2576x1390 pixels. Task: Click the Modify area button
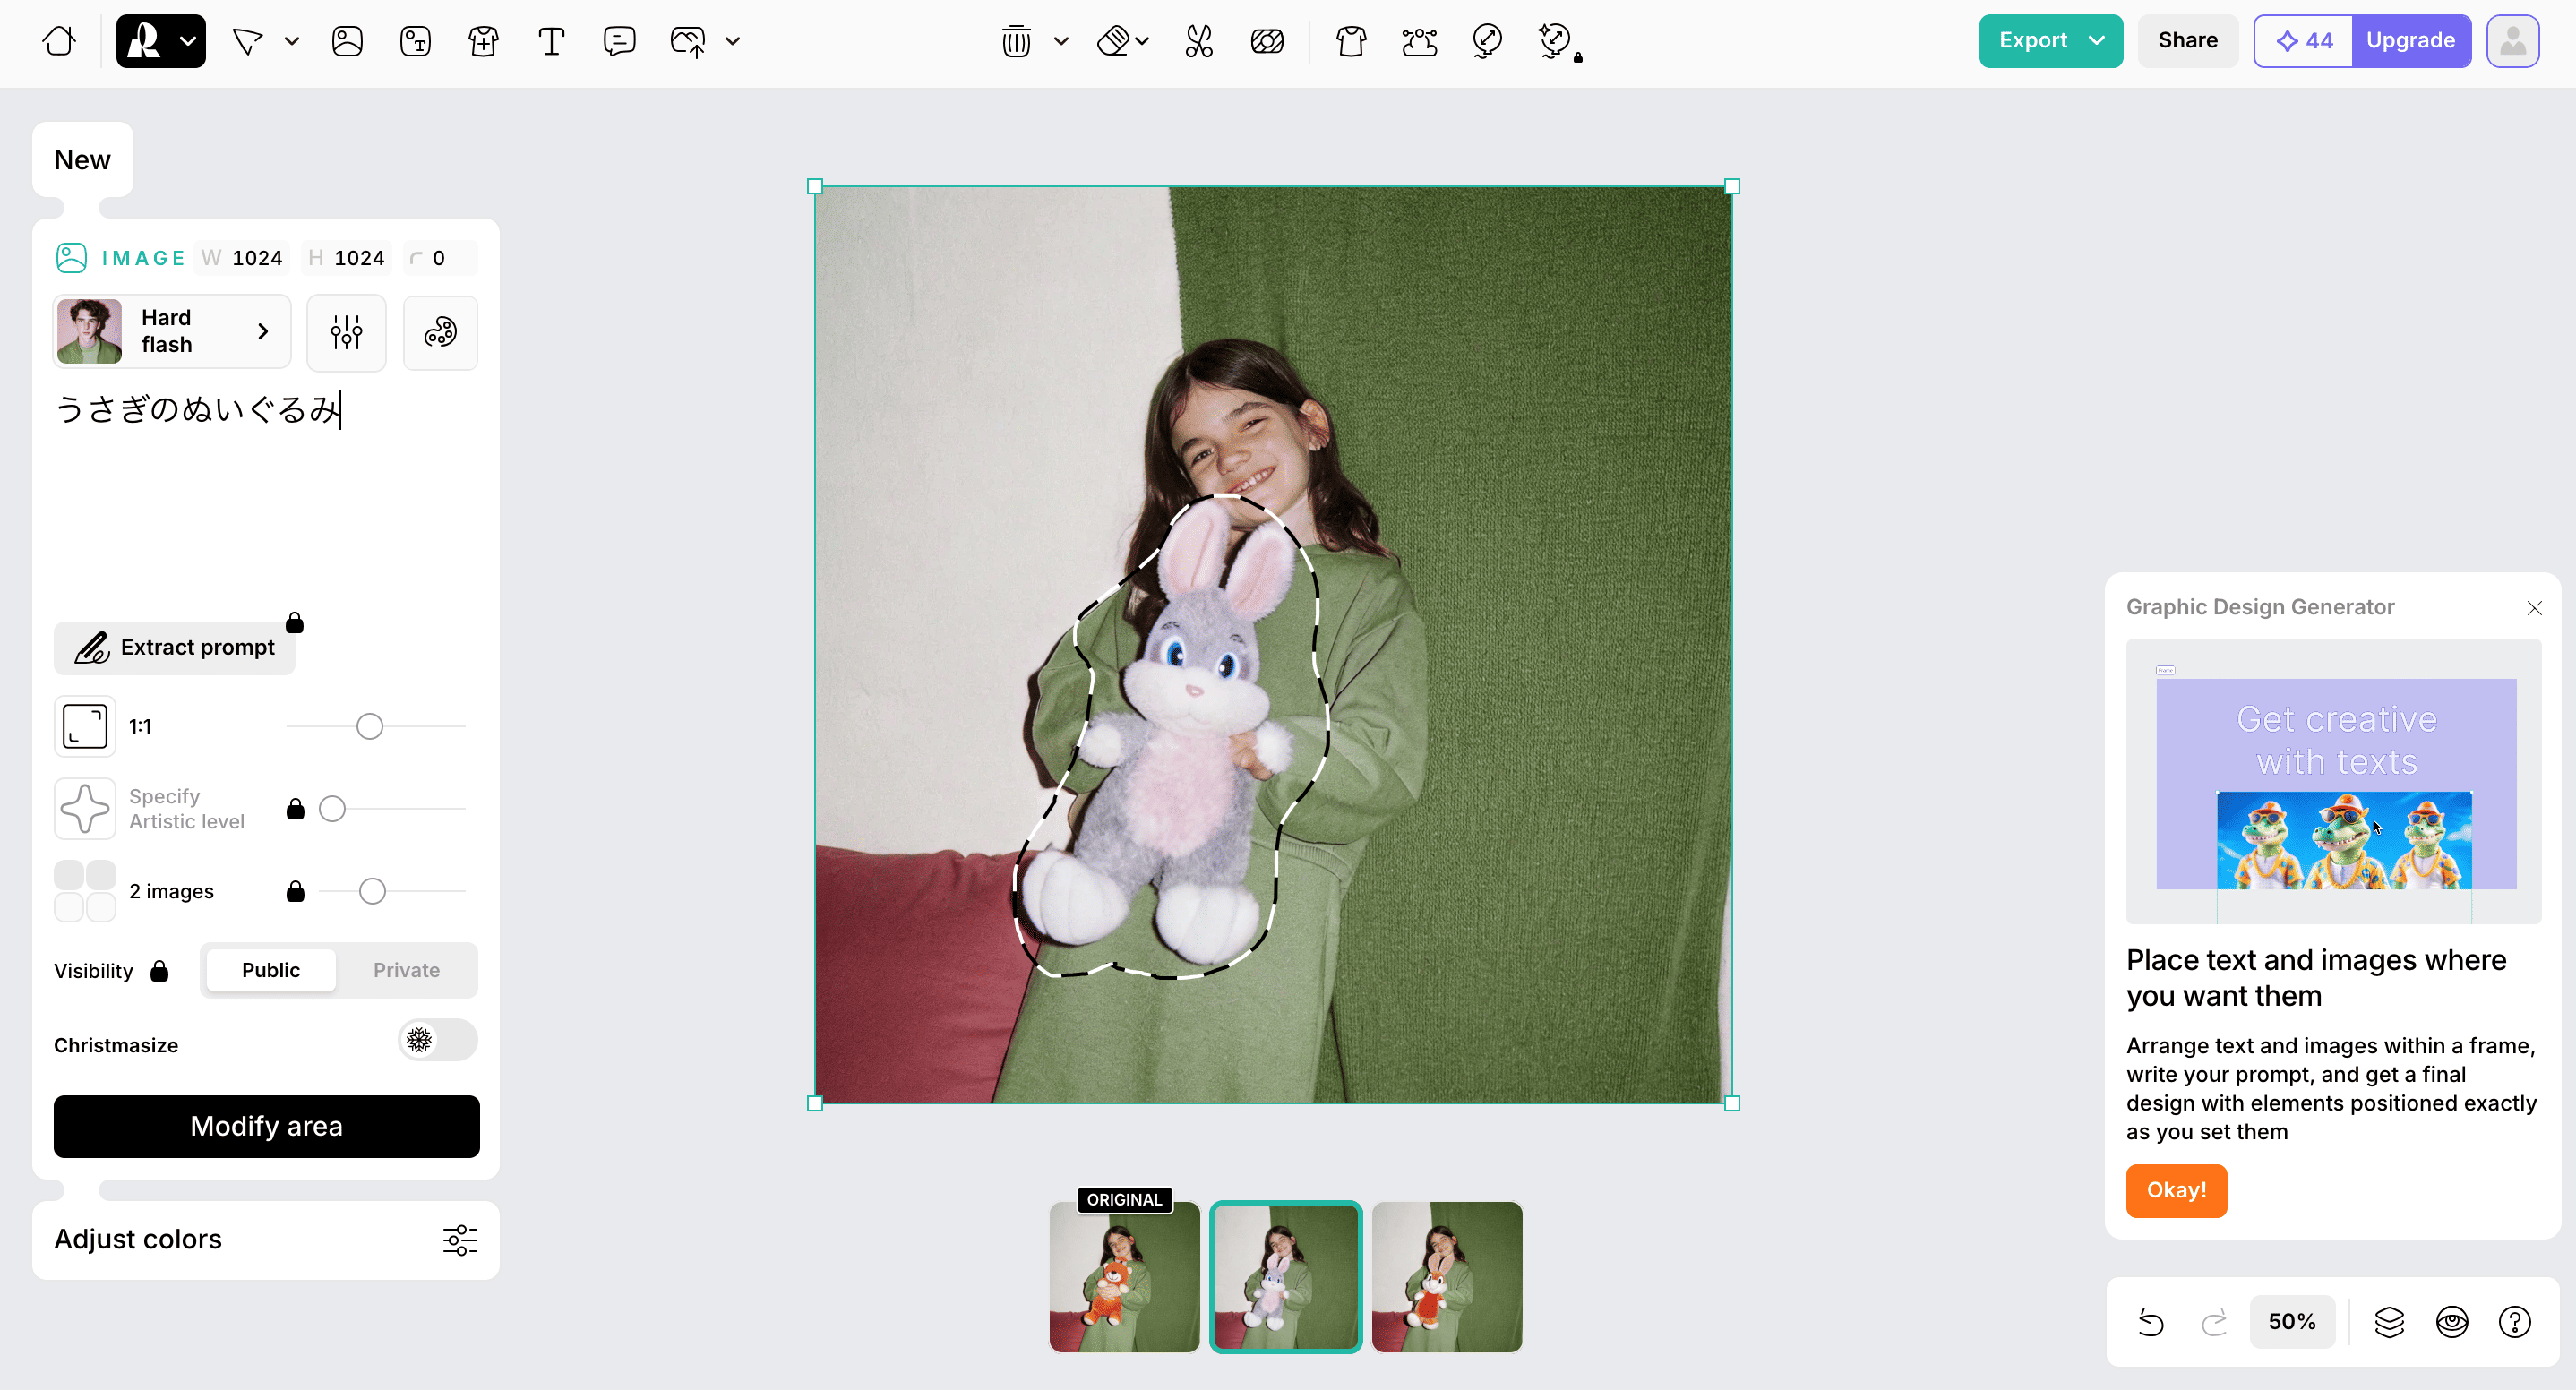click(x=266, y=1126)
